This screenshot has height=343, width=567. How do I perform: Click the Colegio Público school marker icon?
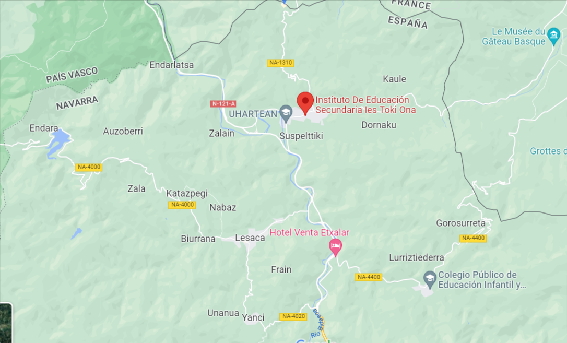430,280
